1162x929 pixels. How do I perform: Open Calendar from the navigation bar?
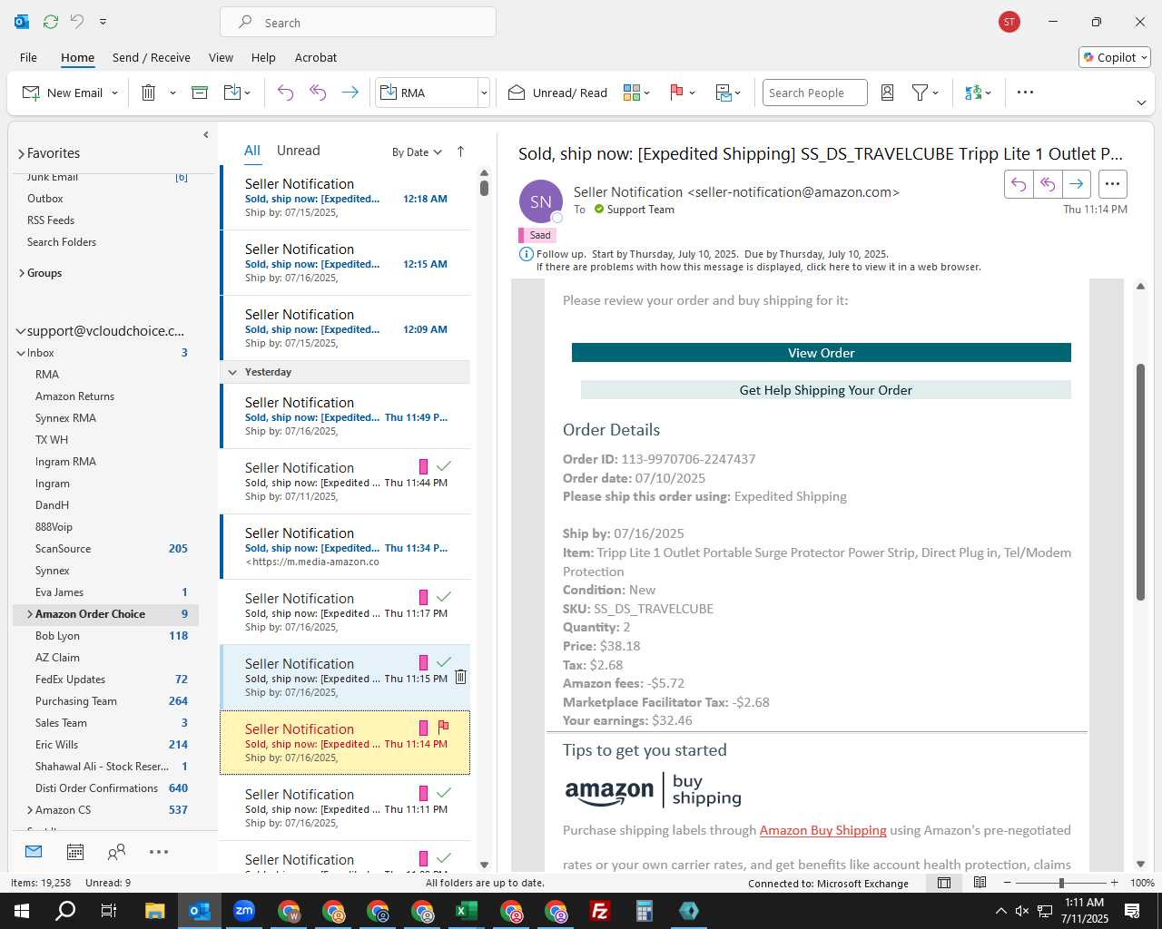[75, 852]
